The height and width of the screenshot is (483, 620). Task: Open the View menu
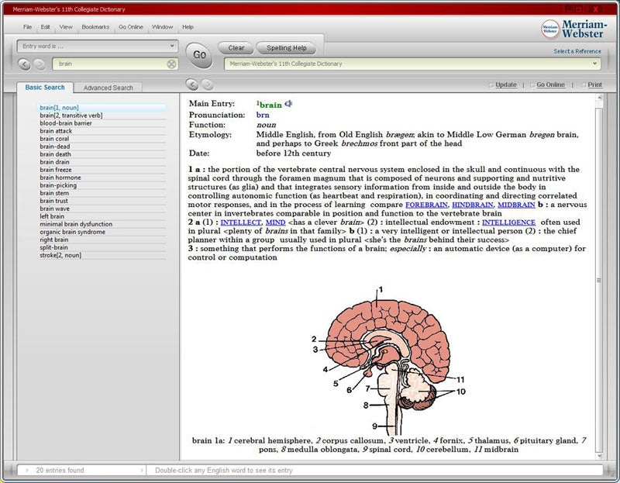[66, 27]
